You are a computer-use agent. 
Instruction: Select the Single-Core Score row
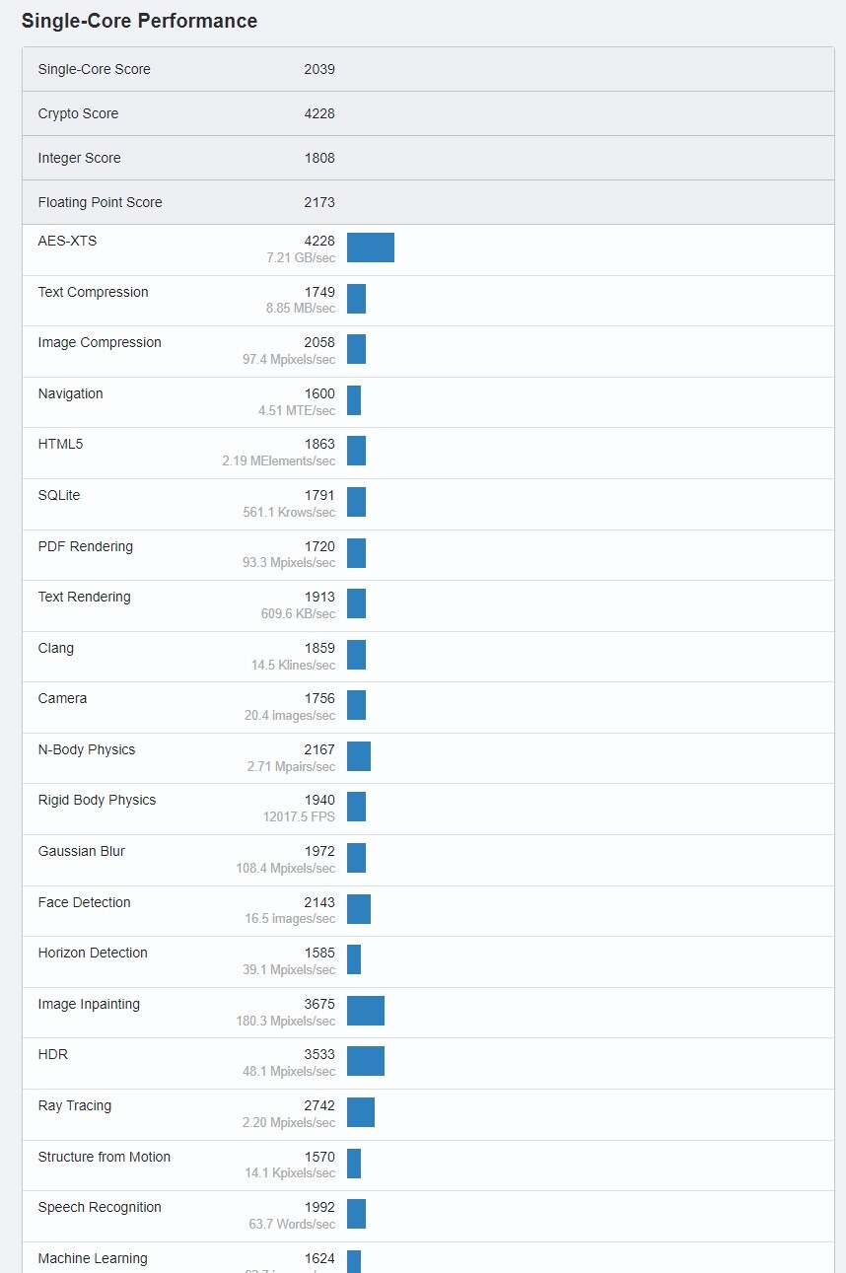428,69
